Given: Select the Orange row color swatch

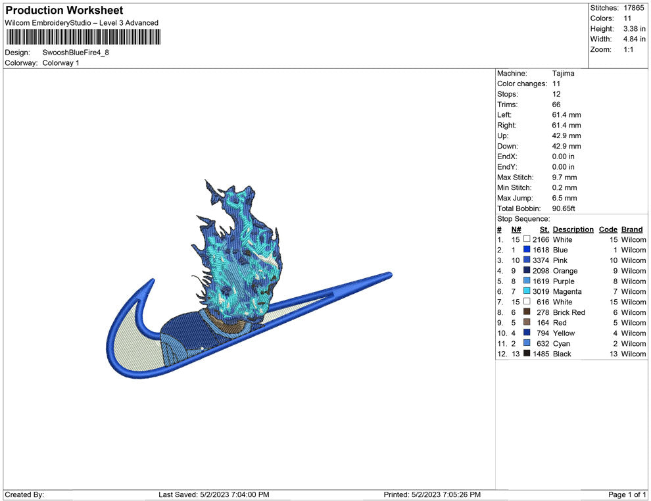Looking at the screenshot, I should [x=527, y=270].
